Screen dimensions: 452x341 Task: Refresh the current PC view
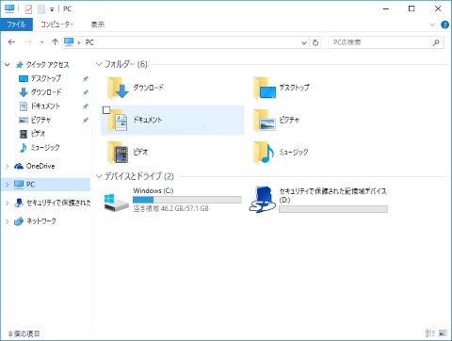315,42
